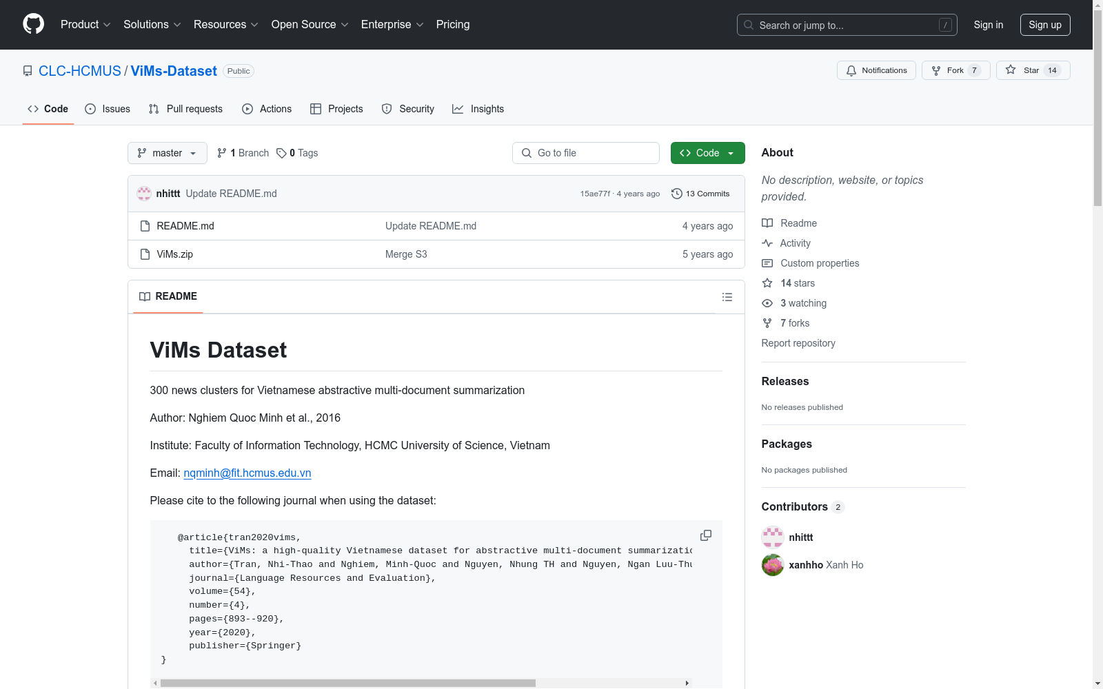The height and width of the screenshot is (689, 1103).
Task: Open the nhittt contributor name link
Action: tap(801, 537)
